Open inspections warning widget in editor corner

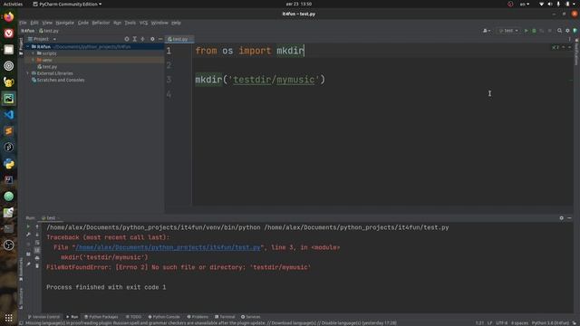tap(556, 47)
